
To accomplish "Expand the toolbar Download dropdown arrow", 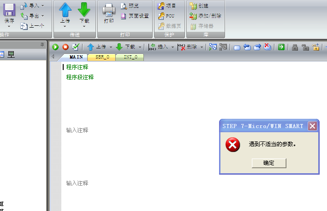I will coord(140,47).
